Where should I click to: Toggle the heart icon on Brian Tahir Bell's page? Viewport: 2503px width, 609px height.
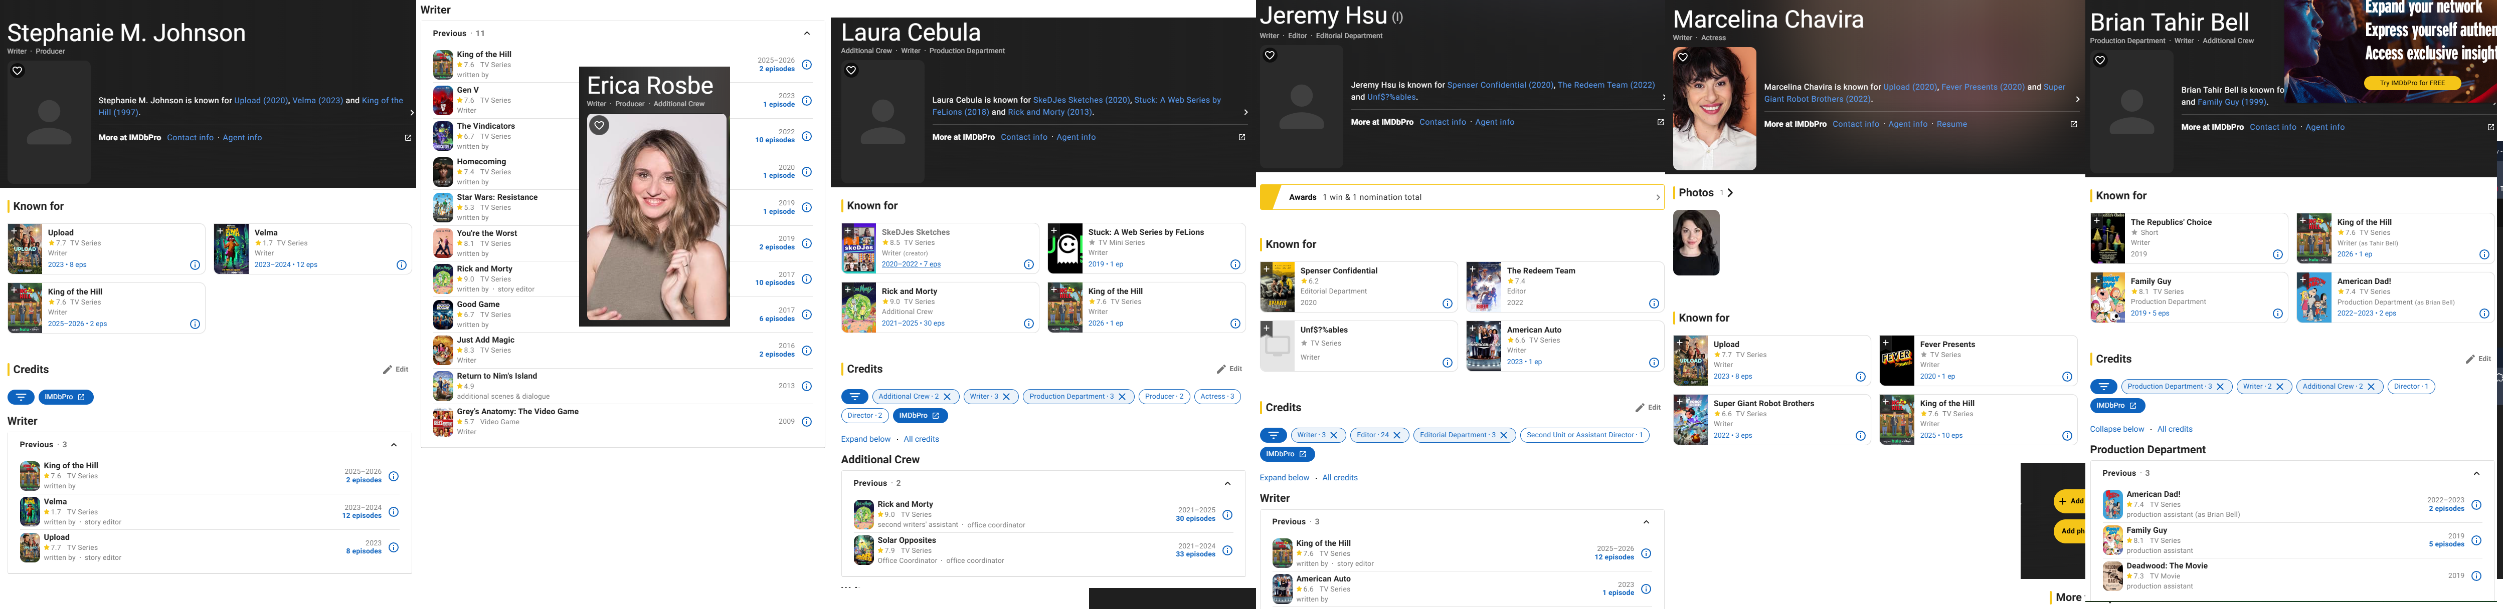click(2100, 60)
